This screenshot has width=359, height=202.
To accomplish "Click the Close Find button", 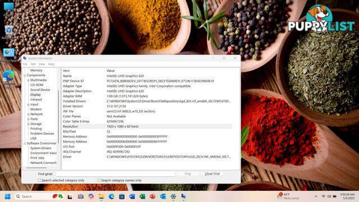I will 212,174.
